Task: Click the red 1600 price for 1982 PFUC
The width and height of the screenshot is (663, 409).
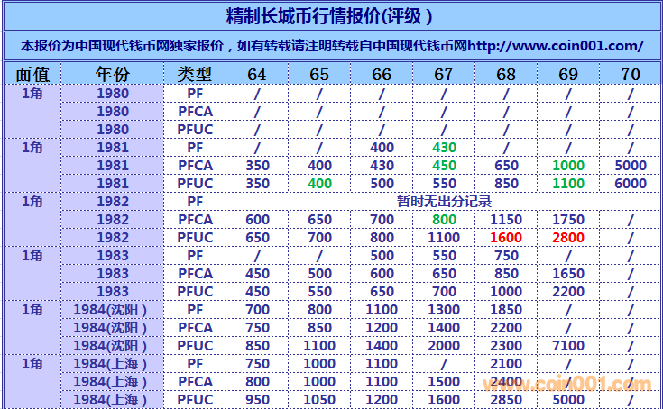Action: (506, 238)
